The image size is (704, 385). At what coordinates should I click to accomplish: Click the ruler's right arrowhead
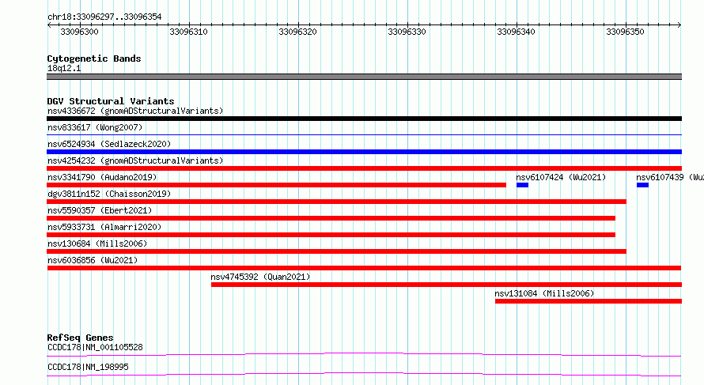(x=679, y=25)
